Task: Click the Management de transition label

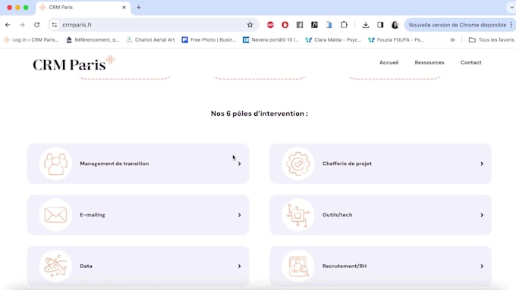Action: point(114,164)
